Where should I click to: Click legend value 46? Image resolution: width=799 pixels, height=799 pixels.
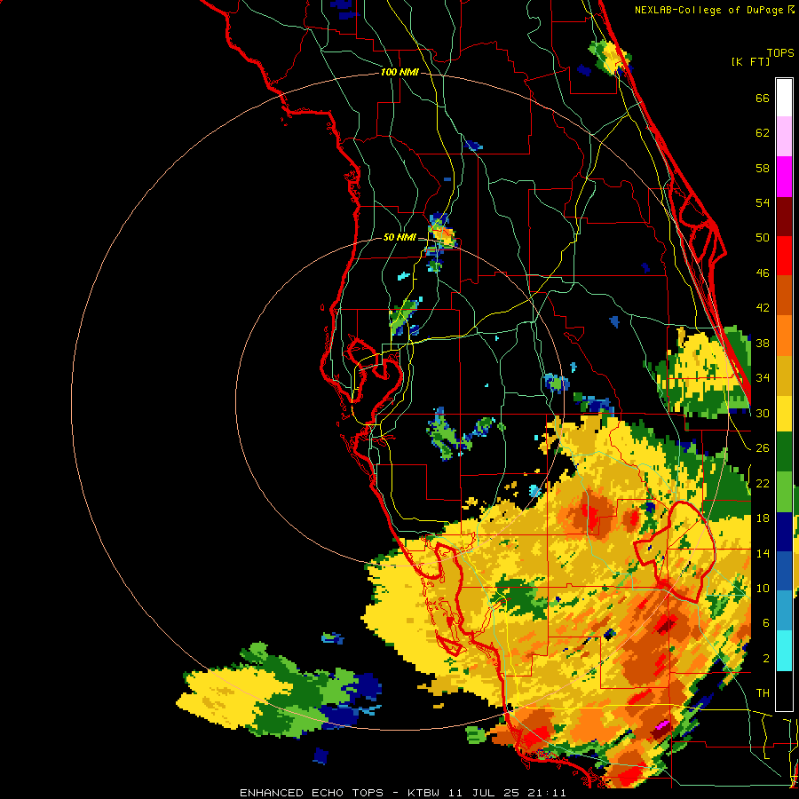pyautogui.click(x=763, y=273)
